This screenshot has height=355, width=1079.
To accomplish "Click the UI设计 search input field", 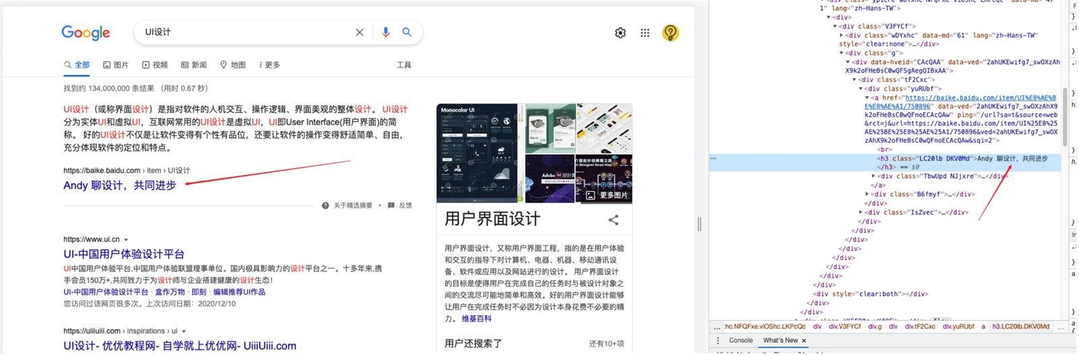I will point(246,32).
